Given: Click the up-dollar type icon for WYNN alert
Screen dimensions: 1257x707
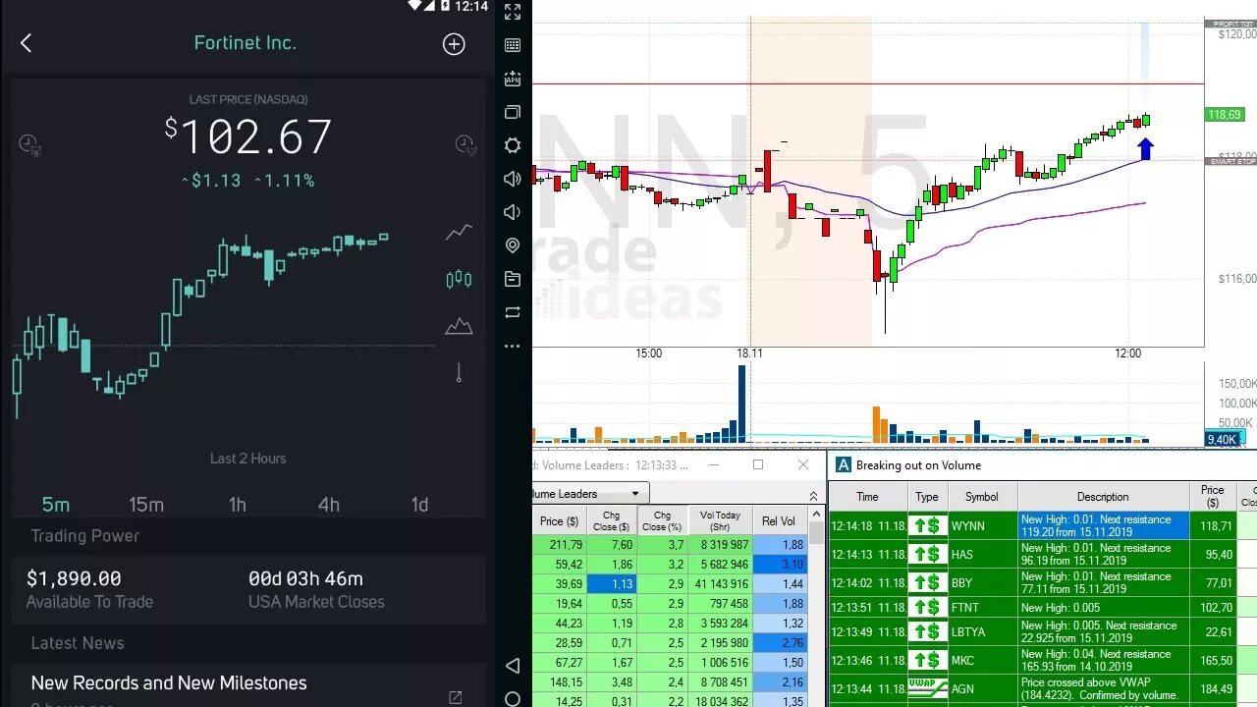Looking at the screenshot, I should click(x=927, y=525).
